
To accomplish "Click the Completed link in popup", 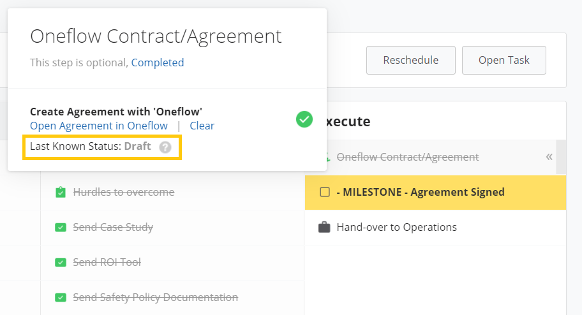I will click(x=158, y=62).
